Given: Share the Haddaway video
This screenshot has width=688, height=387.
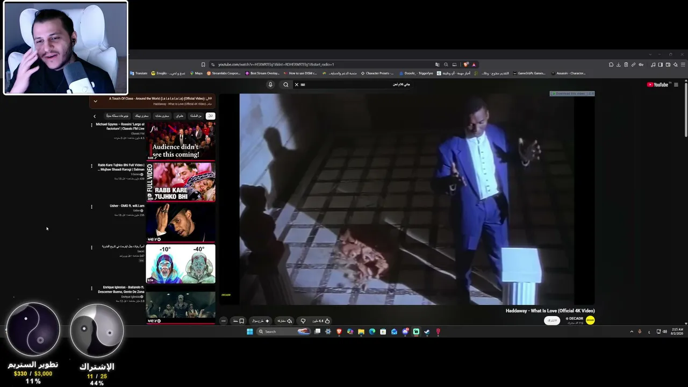Looking at the screenshot, I should tap(284, 321).
